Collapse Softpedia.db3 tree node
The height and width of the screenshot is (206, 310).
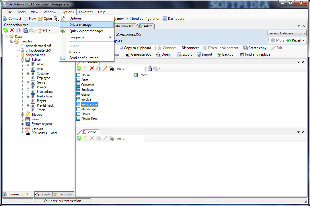(x=17, y=55)
